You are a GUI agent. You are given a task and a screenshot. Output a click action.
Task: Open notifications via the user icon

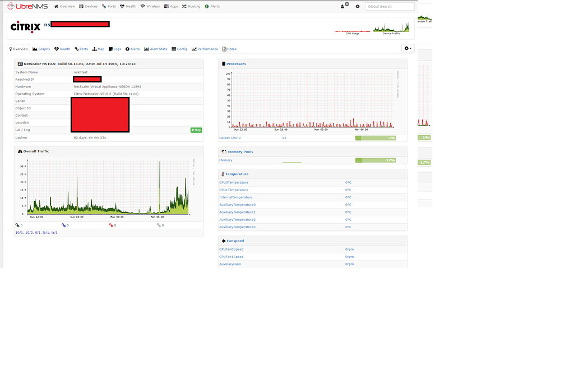point(342,6)
